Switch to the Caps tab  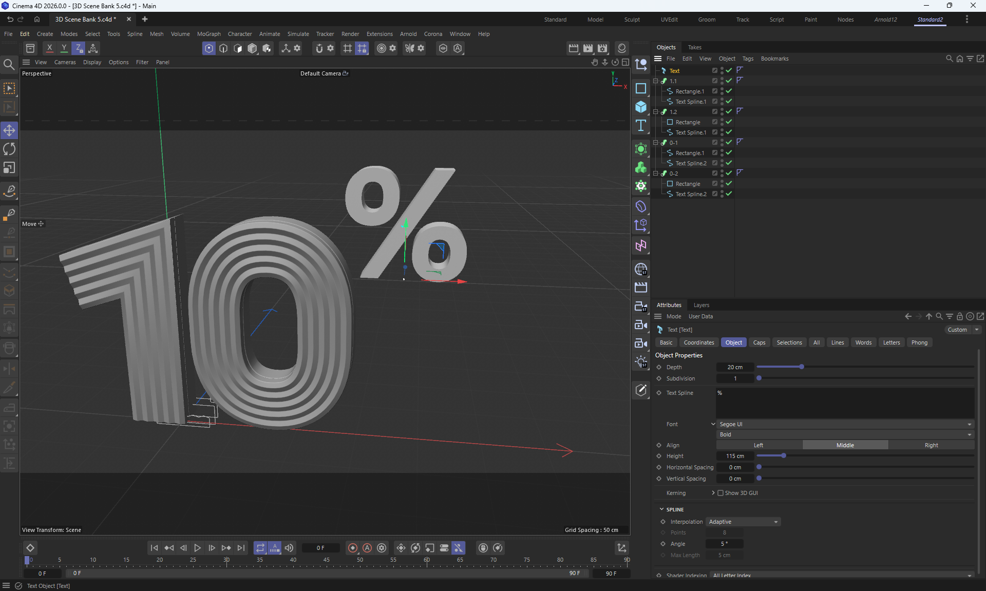pyautogui.click(x=759, y=342)
